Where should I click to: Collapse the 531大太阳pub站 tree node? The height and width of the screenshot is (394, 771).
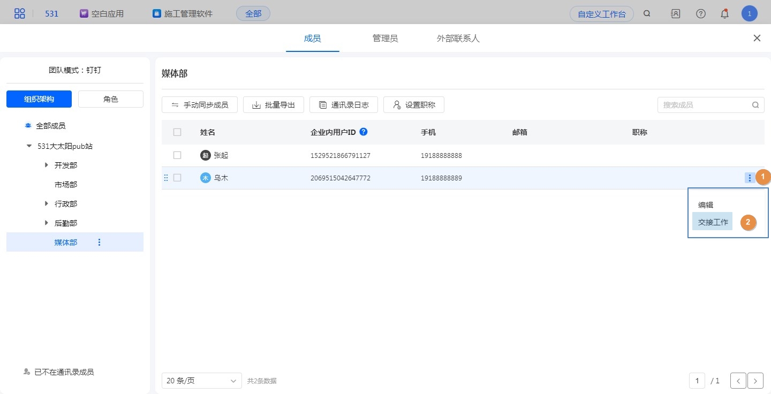pos(29,146)
